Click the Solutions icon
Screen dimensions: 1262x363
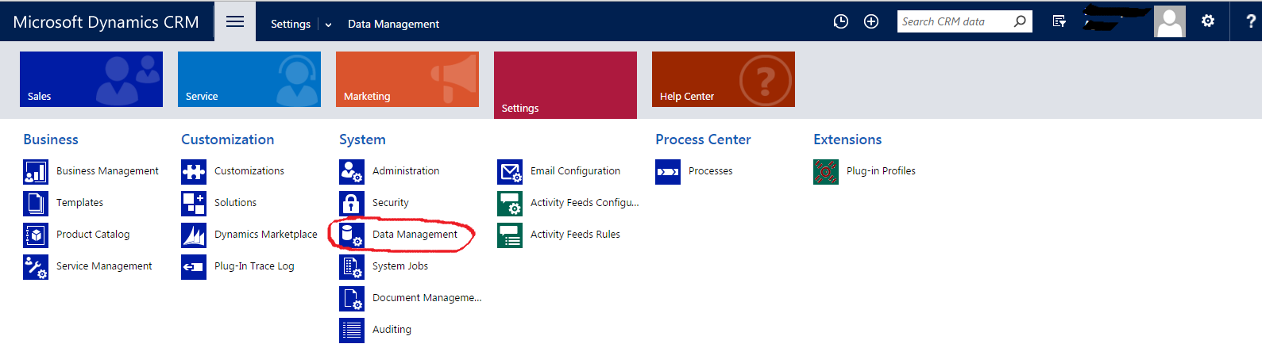194,203
